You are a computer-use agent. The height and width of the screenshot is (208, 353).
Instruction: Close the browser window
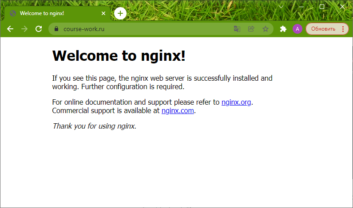tap(342, 7)
